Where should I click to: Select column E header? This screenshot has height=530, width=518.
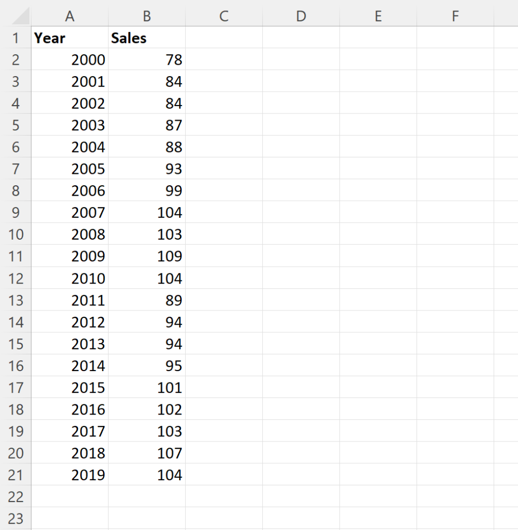click(378, 16)
